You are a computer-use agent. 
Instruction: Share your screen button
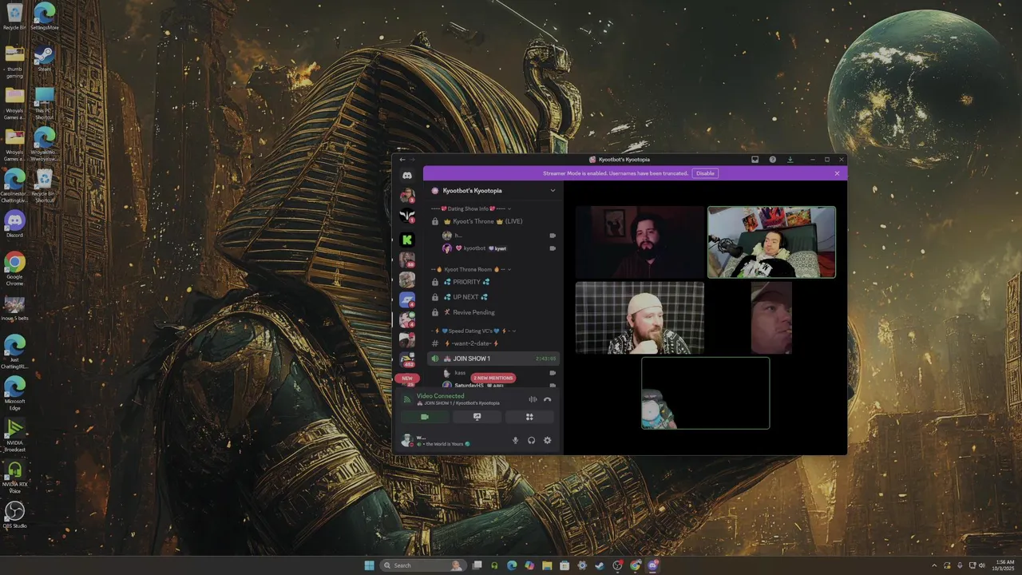pos(477,417)
